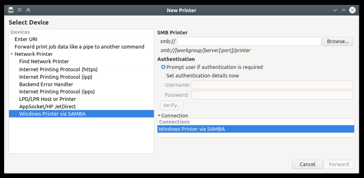Select Enter URI device
Screen dimensions: 364x178
point(81,39)
